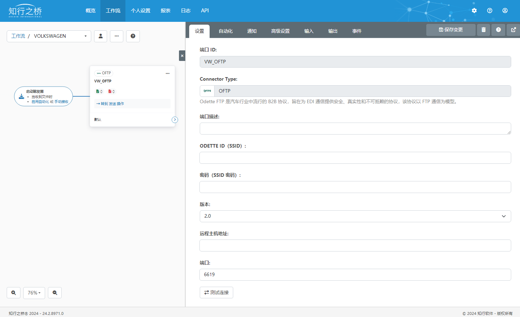The image size is (520, 317).
Task: Open the 76% zoom level dropdown
Action: pyautogui.click(x=34, y=293)
